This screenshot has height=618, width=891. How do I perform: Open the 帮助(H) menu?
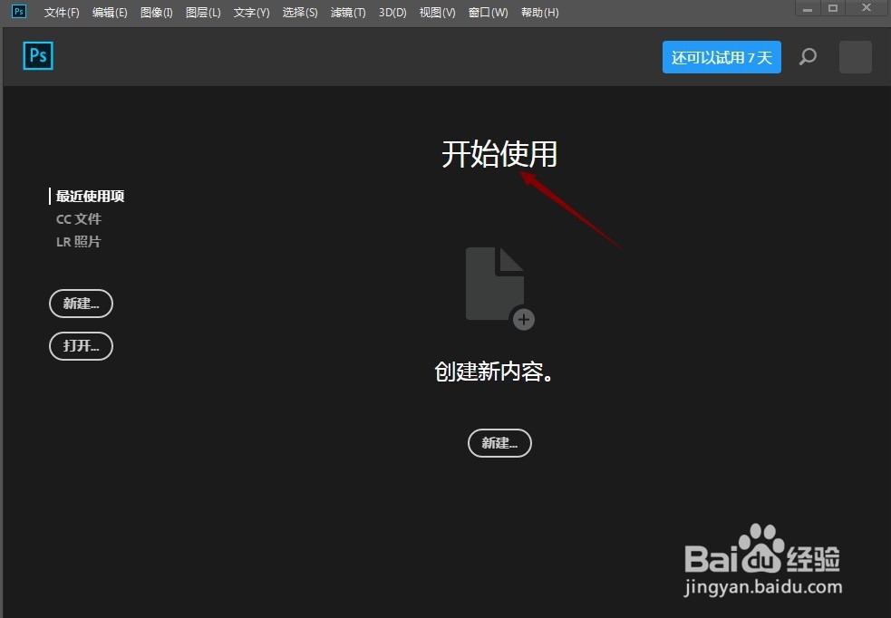click(x=540, y=13)
